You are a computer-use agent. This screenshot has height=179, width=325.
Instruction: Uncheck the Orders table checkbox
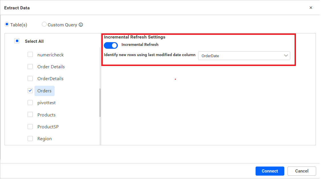[x=30, y=91]
